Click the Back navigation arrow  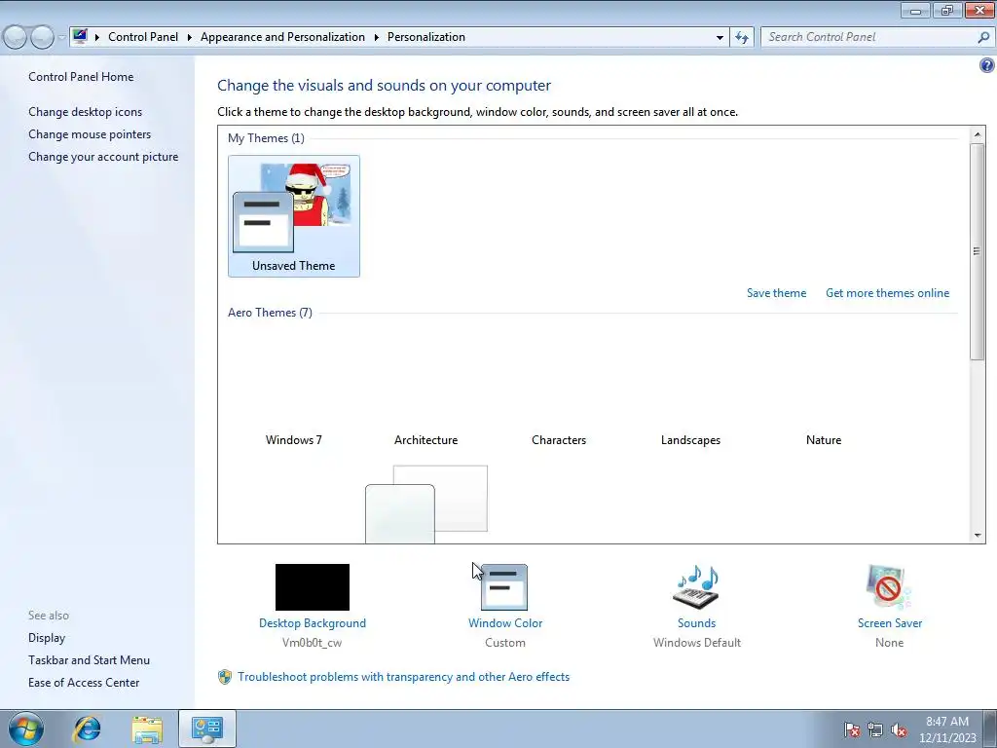(16, 37)
